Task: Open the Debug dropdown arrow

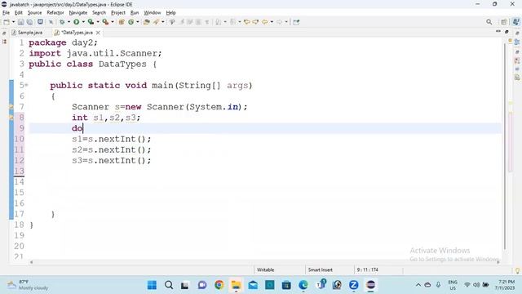Action: pos(69,22)
